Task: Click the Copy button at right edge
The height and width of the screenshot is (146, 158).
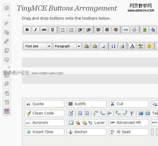Action: click(x=155, y=104)
